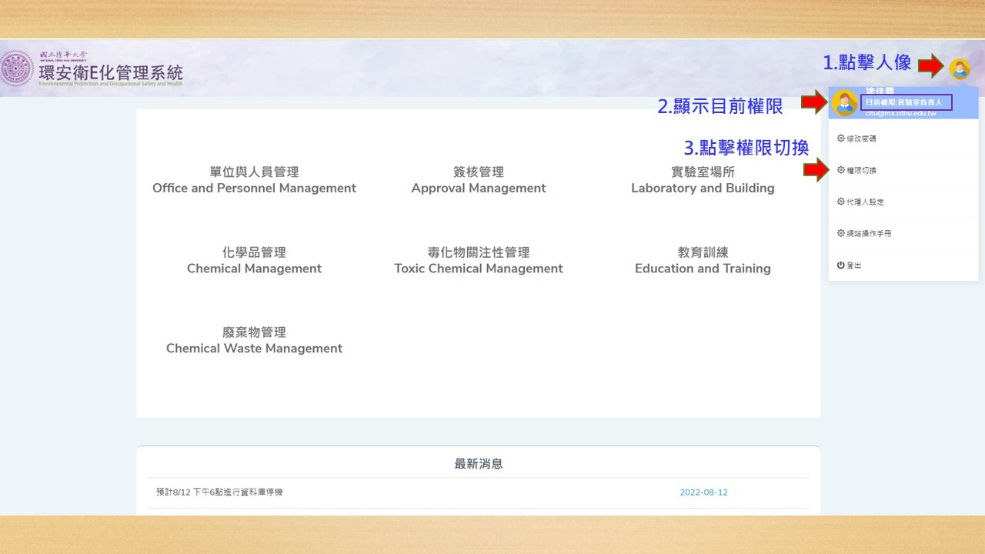Open the 8/12 database shutdown news item
Viewport: 985px width, 554px height.
tap(219, 492)
